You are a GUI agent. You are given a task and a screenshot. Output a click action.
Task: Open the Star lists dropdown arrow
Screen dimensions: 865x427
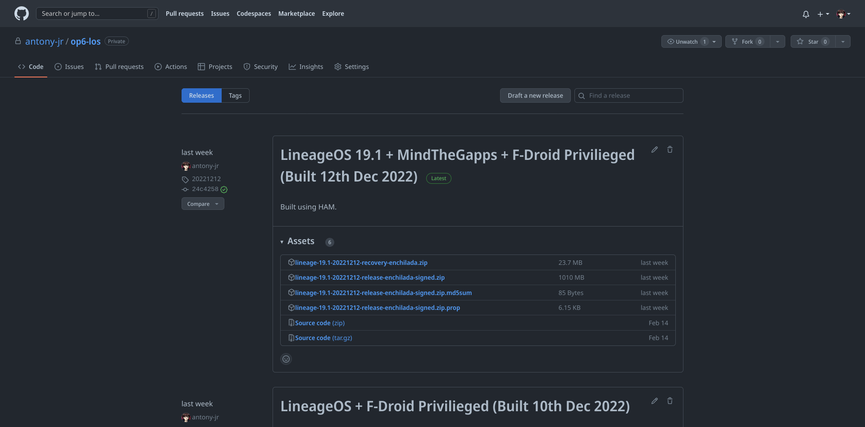coord(843,41)
